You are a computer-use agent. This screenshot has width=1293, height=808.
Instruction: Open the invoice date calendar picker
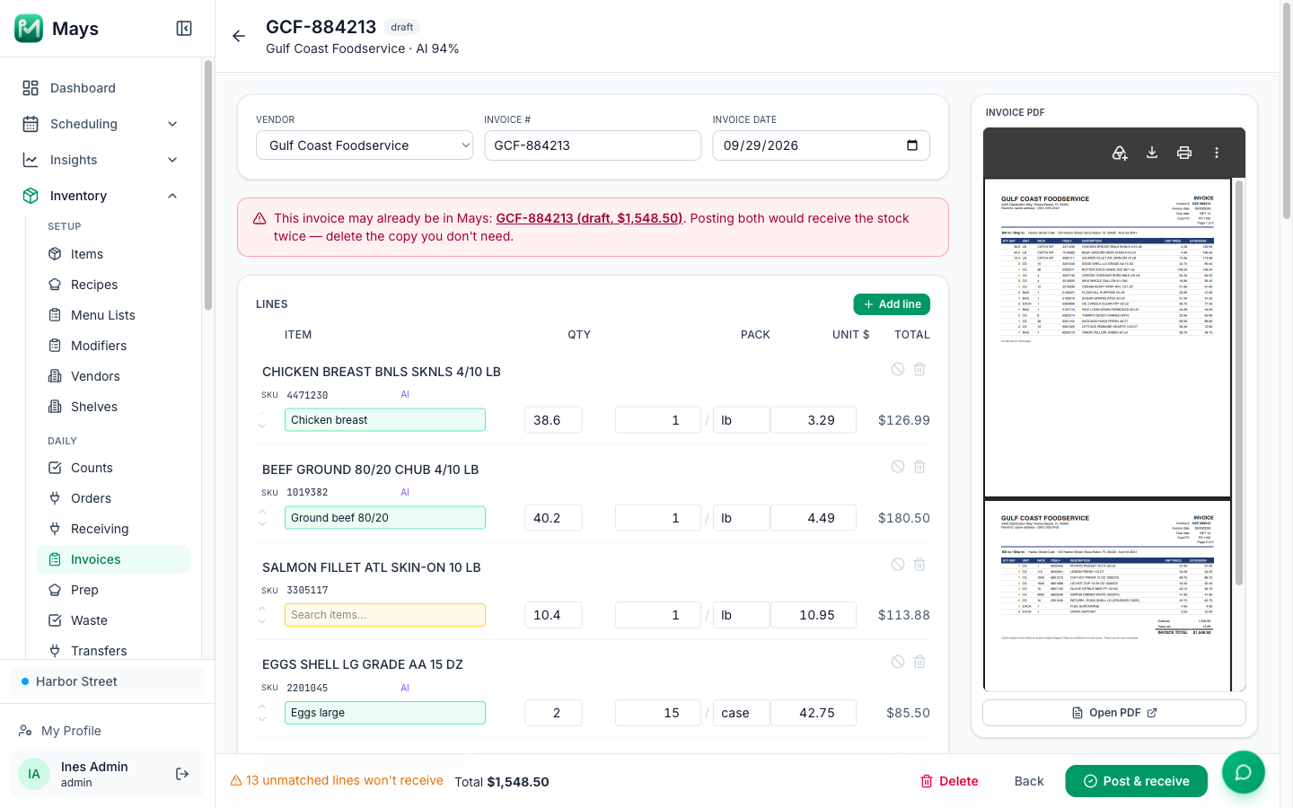[x=912, y=145]
